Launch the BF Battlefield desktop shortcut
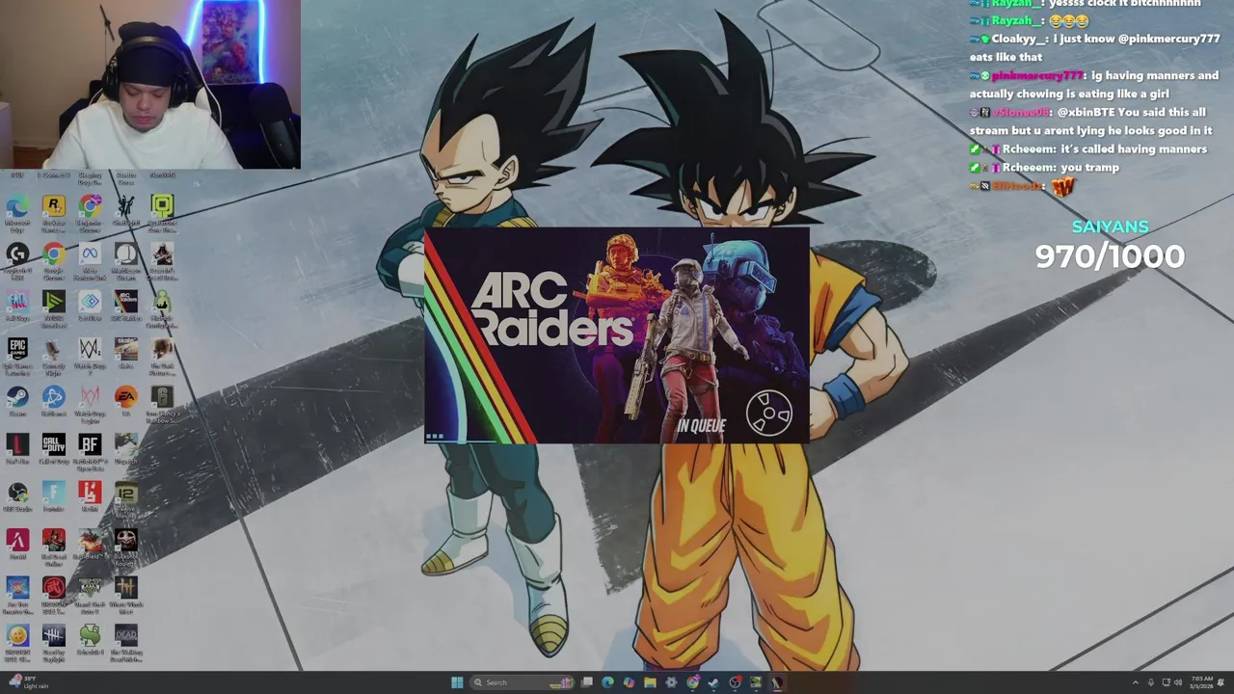Image resolution: width=1234 pixels, height=694 pixels. pos(90,451)
